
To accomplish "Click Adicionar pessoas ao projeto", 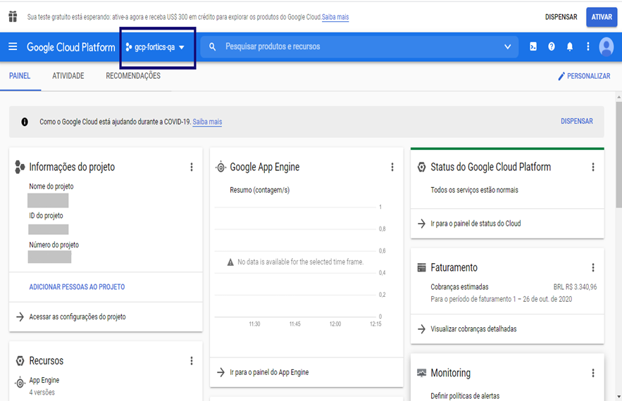I will (x=77, y=287).
